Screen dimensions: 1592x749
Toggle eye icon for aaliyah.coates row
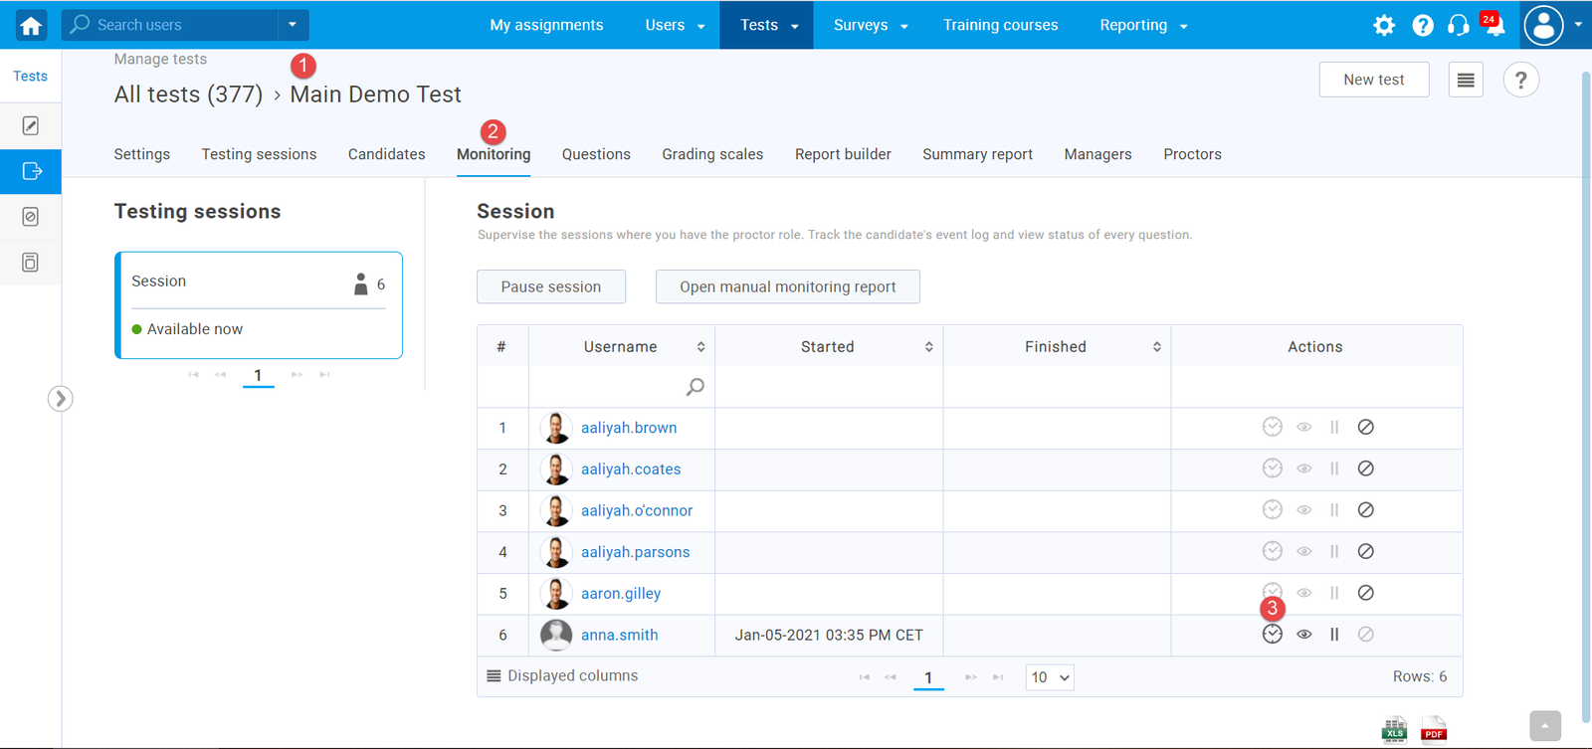coord(1304,468)
